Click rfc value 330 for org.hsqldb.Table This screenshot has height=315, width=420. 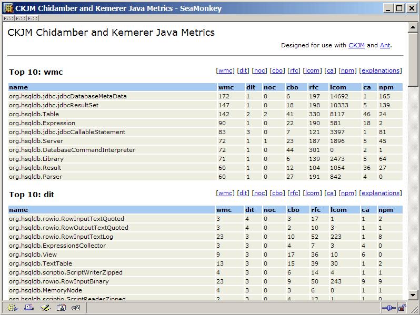coord(314,114)
